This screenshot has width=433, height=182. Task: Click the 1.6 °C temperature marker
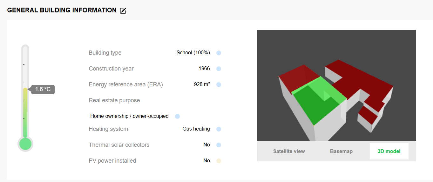tap(43, 90)
